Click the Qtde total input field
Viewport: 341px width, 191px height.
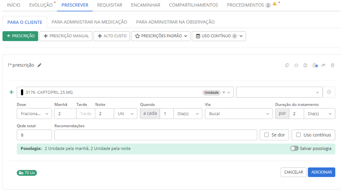(x=34, y=135)
